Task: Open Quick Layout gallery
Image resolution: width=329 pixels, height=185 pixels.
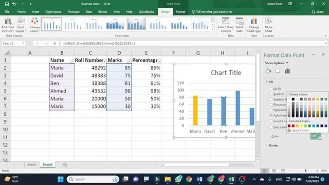Action: (21, 25)
